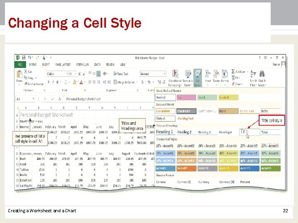Click the Conditional Formatting icon
This screenshot has width=298, height=223.
(175, 74)
